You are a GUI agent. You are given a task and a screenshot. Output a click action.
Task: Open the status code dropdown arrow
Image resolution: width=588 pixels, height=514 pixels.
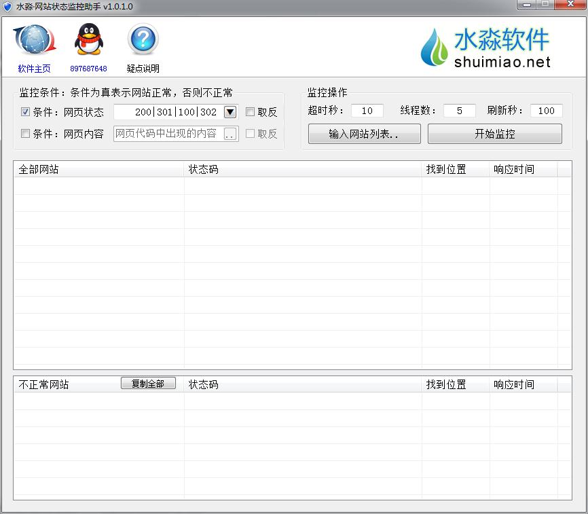pos(230,112)
